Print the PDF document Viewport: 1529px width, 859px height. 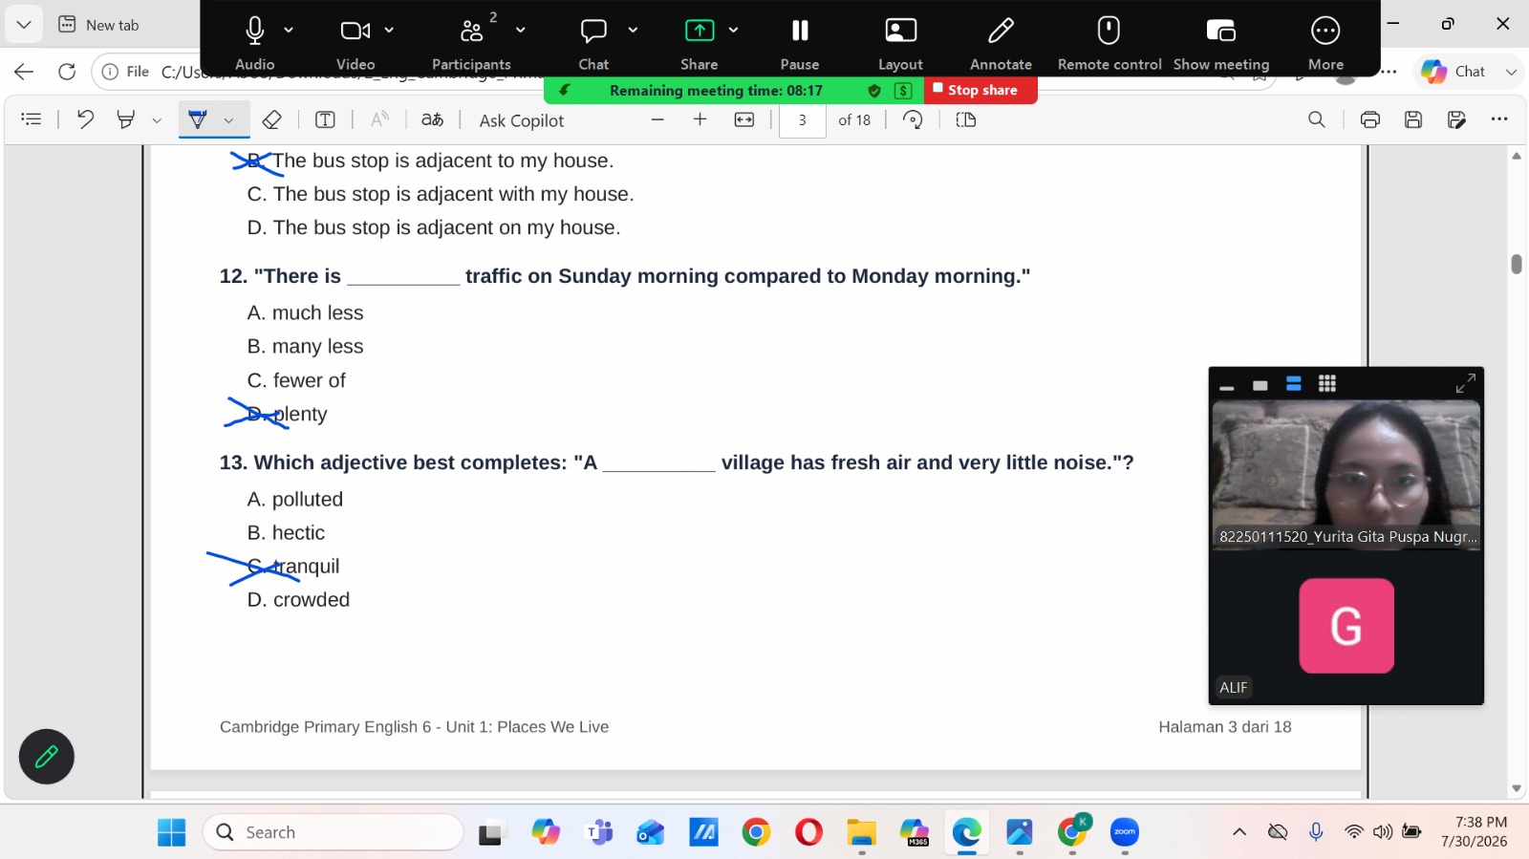(x=1370, y=119)
